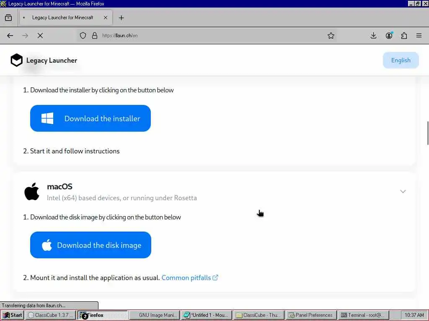Open the tracking protection shield icon

[x=83, y=36]
